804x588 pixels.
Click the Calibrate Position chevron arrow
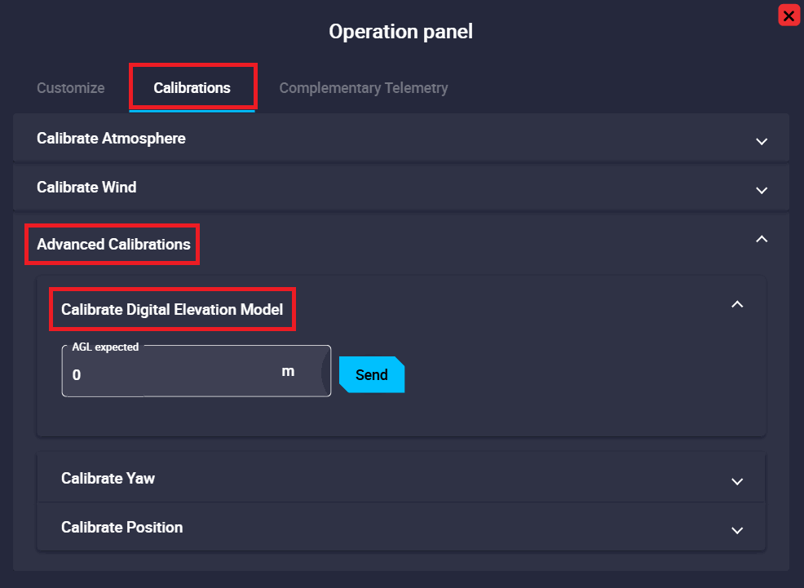pyautogui.click(x=737, y=530)
